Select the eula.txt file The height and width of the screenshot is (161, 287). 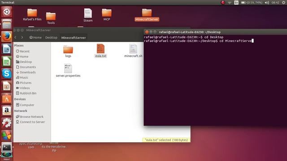(100, 51)
